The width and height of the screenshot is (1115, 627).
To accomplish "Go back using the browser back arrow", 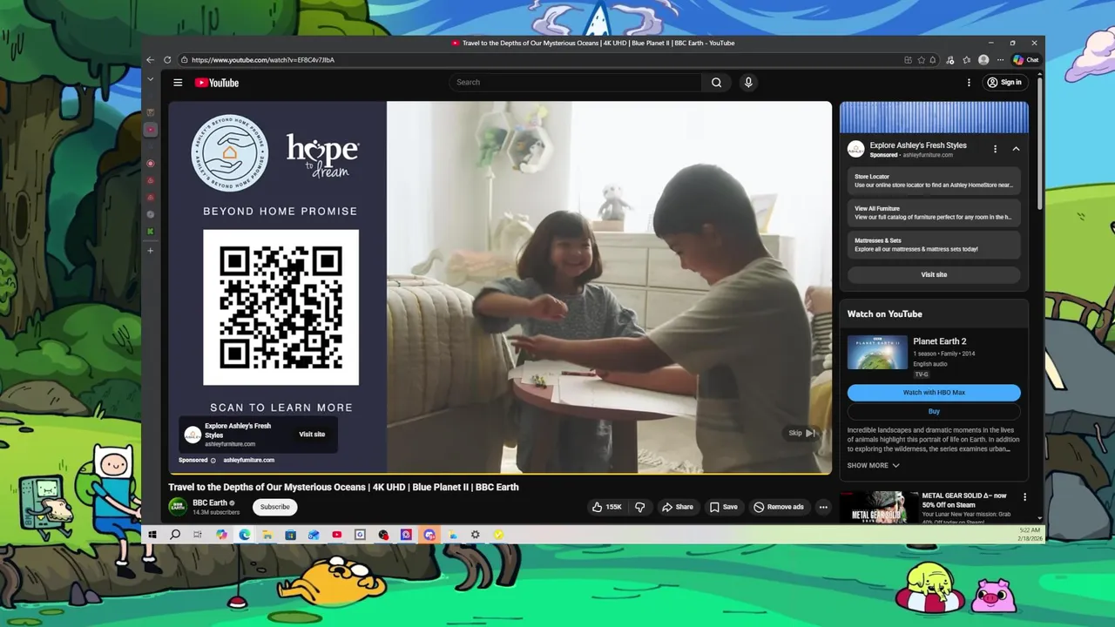I will click(151, 60).
